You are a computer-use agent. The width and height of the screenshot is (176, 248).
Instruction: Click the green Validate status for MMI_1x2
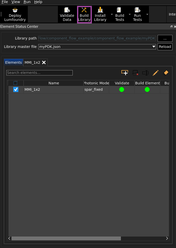[122, 89]
